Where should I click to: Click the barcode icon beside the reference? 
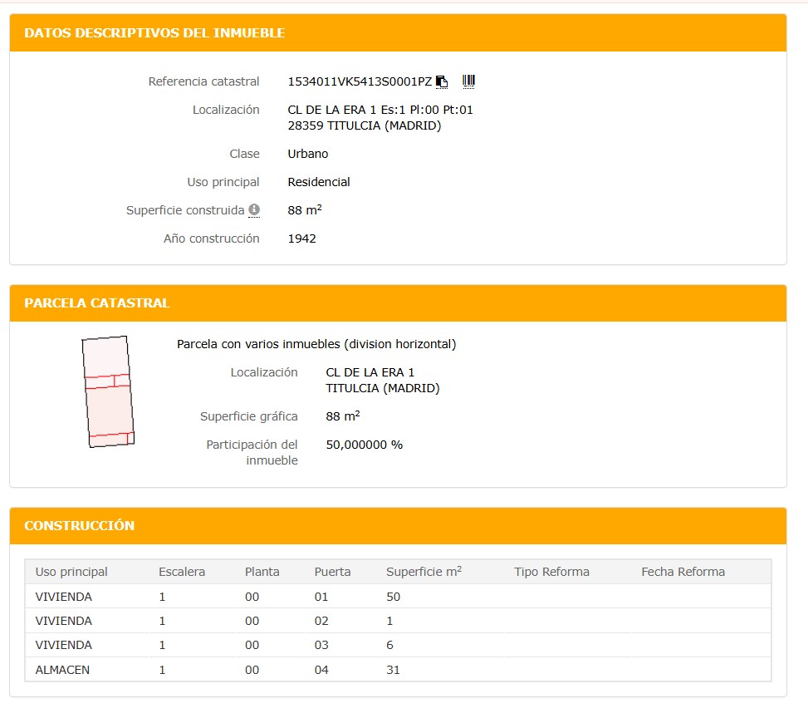click(x=468, y=81)
